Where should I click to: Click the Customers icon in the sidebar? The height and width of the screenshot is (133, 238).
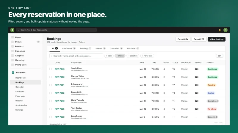tap(12, 51)
